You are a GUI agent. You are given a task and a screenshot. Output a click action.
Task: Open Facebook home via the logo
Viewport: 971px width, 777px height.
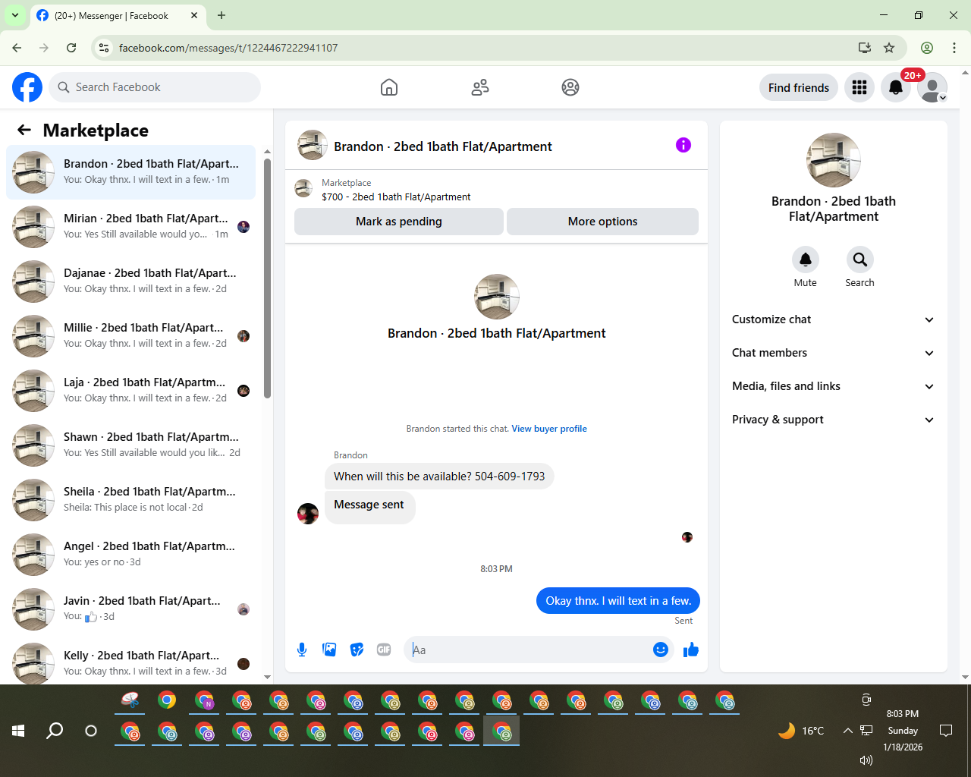(x=27, y=87)
